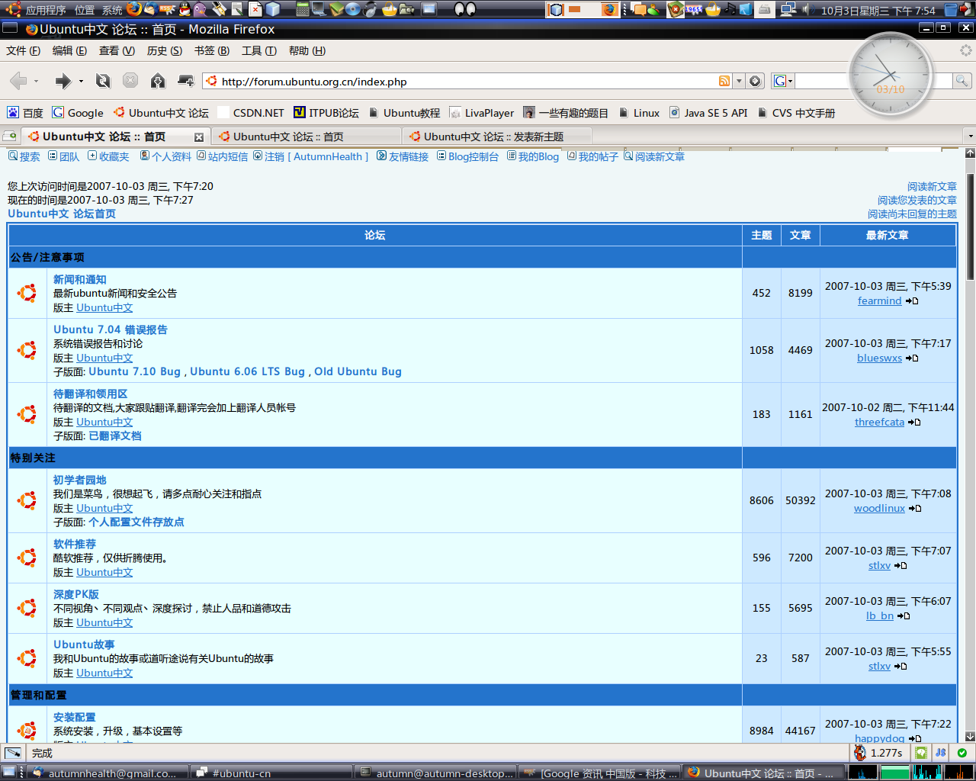This screenshot has height=781, width=976.
Task: Open the 位置 menu in top panel
Action: point(85,10)
